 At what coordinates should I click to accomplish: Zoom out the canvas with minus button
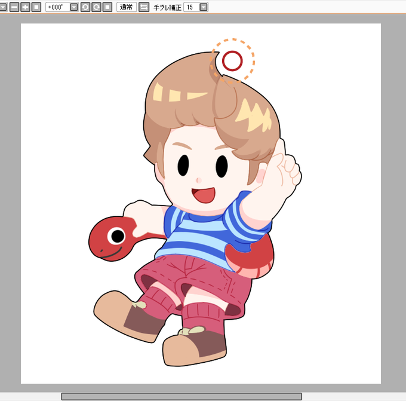[14, 7]
